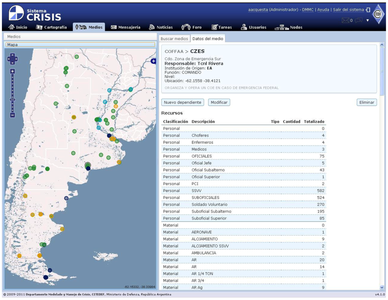Select the Datos del medio tab
The width and height of the screenshot is (388, 300).
(x=208, y=39)
